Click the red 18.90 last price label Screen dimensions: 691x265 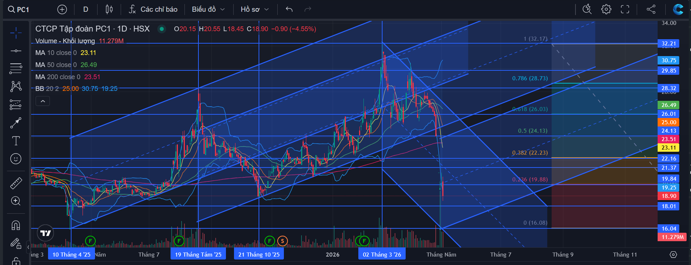[x=669, y=196]
